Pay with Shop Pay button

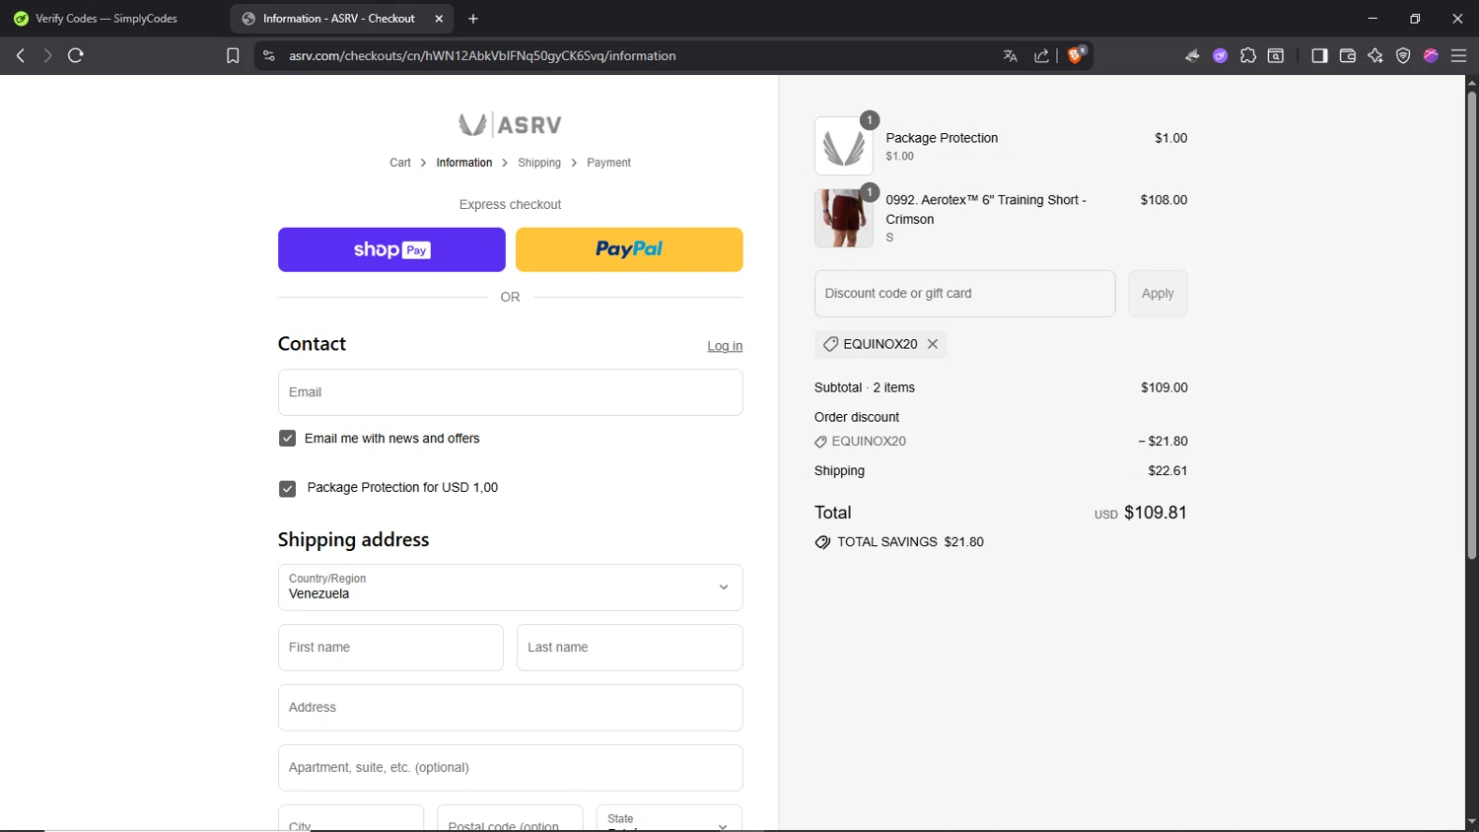click(391, 249)
